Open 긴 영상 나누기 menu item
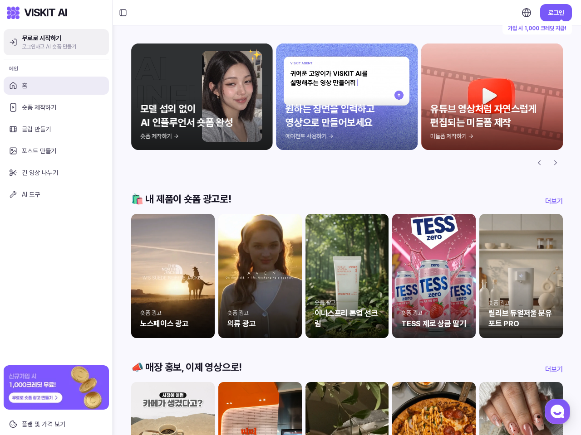The height and width of the screenshot is (435, 581). coord(56,173)
